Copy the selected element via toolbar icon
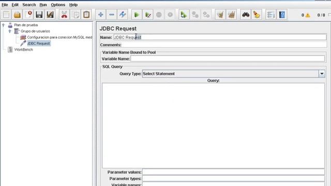This screenshot has width=331, height=186. tap(76, 14)
